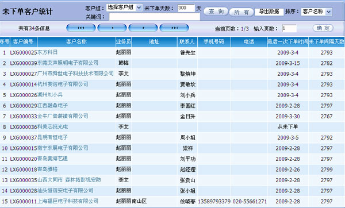Open customer link 青岛雅格
Screen dimensions: 345x208
(x=48, y=170)
